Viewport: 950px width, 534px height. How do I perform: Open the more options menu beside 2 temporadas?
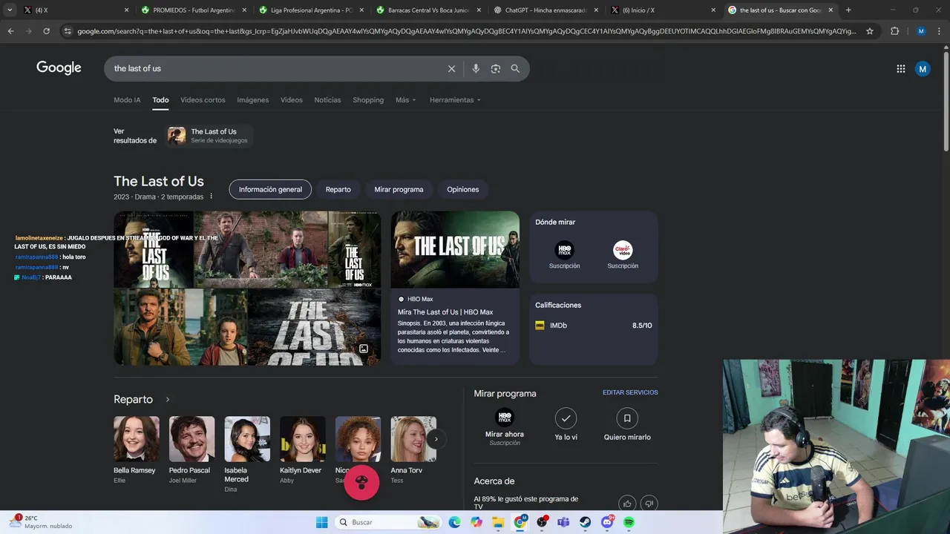click(211, 197)
